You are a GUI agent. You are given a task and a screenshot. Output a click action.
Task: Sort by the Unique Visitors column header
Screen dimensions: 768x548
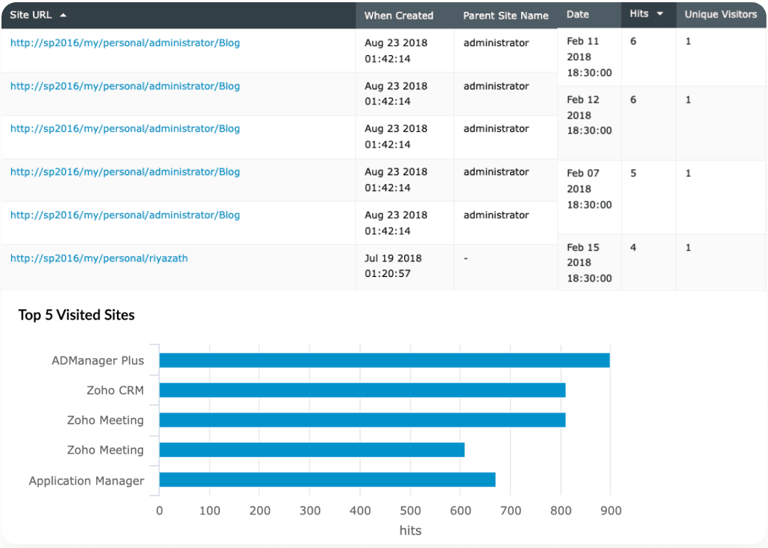pyautogui.click(x=721, y=14)
